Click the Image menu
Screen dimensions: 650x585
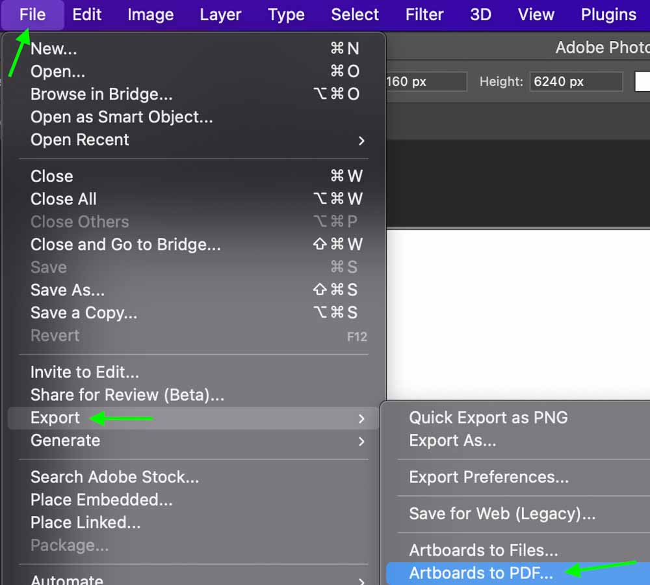[x=150, y=14]
